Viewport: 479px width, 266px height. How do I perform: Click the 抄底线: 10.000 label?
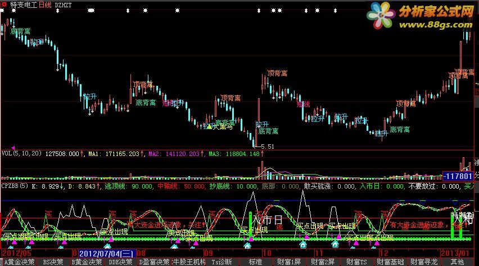coord(233,186)
